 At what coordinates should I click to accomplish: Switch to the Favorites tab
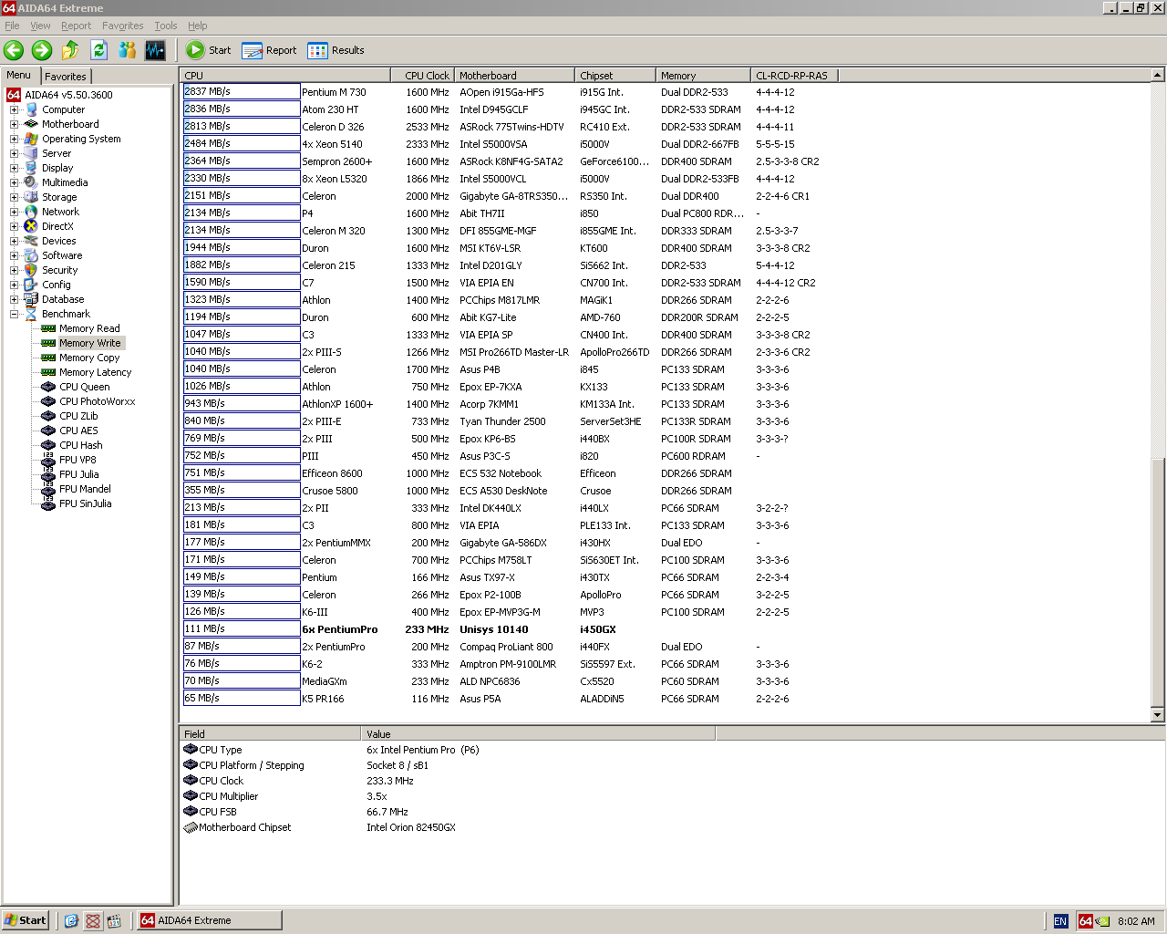point(66,77)
